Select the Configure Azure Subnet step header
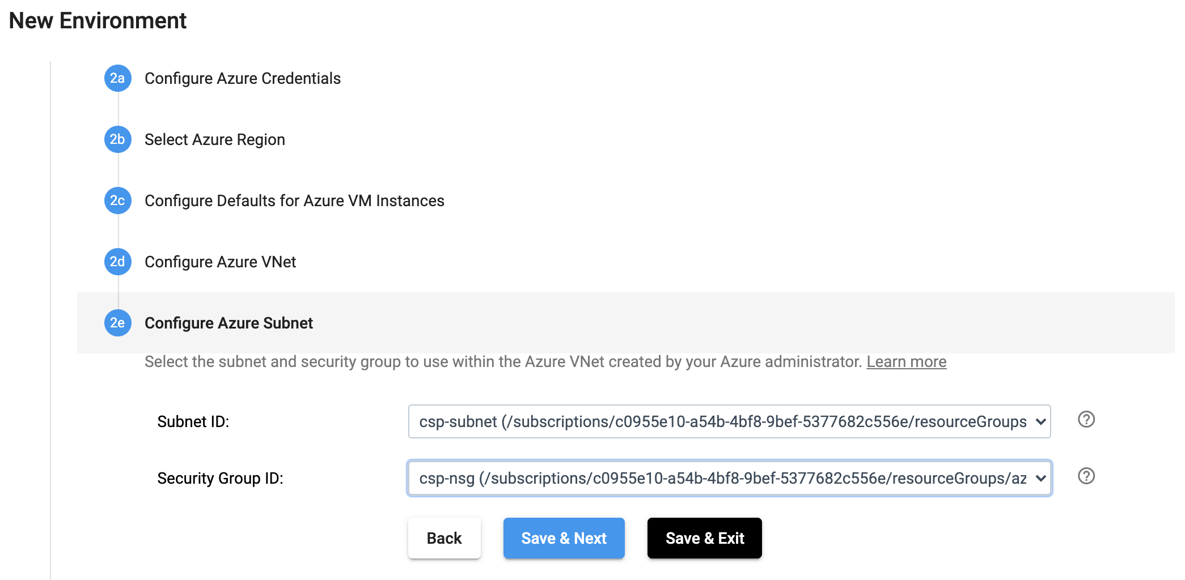The width and height of the screenshot is (1185, 580). [228, 323]
